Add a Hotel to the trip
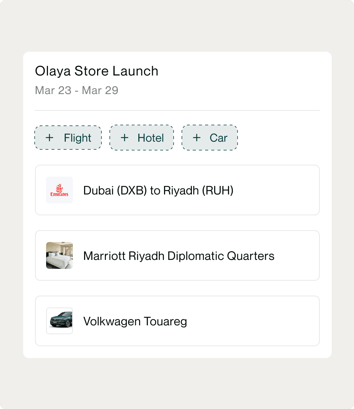Screen dimensions: 354x409 [142, 138]
